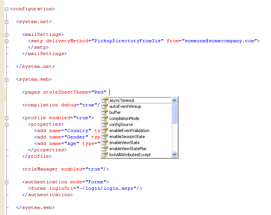Image resolution: width=271 pixels, height=215 pixels.
Task: Click the property icon beside enableEventValidation
Action: click(x=104, y=131)
